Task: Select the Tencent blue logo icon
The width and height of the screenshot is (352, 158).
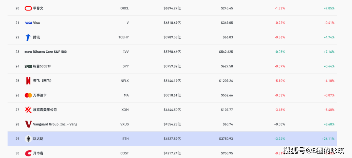Action: pos(28,37)
